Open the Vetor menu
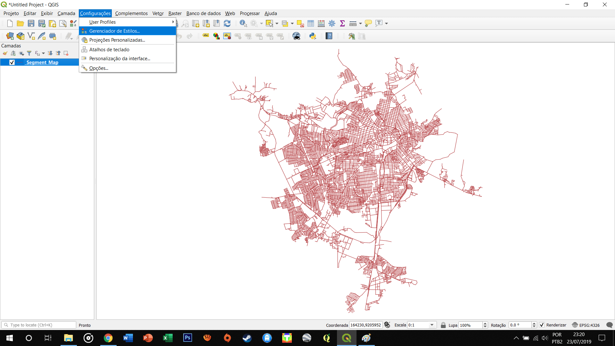The height and width of the screenshot is (346, 615). point(158,13)
